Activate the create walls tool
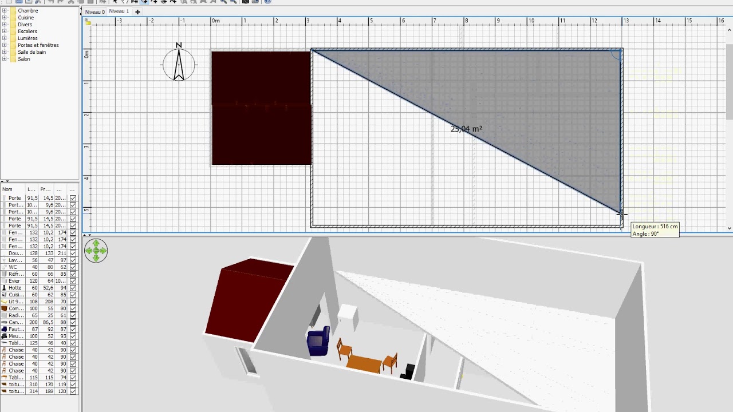The image size is (733, 412). pos(135,2)
